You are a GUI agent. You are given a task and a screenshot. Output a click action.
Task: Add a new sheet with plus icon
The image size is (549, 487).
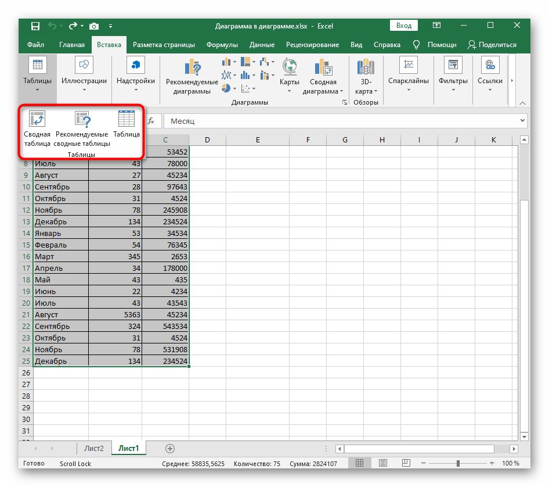[x=170, y=449]
